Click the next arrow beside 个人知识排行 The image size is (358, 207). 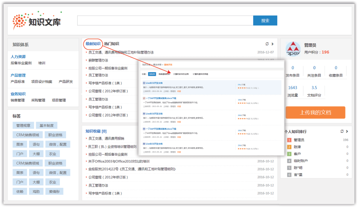pos(347,131)
